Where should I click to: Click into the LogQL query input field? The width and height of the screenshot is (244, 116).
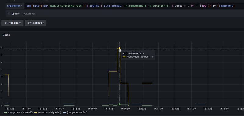click(134, 6)
